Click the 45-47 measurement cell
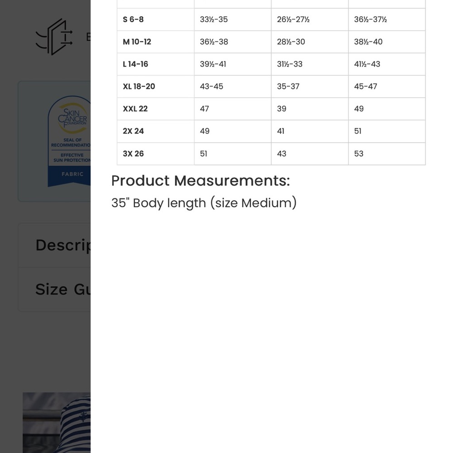 click(387, 87)
